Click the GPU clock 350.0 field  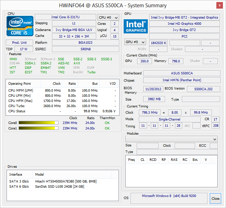(144, 61)
